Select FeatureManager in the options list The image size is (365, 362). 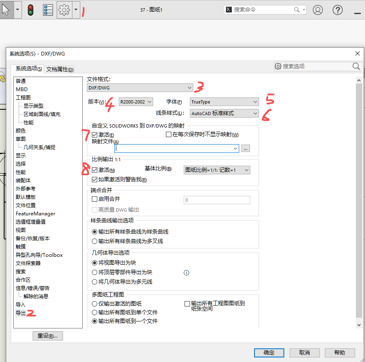click(x=36, y=214)
